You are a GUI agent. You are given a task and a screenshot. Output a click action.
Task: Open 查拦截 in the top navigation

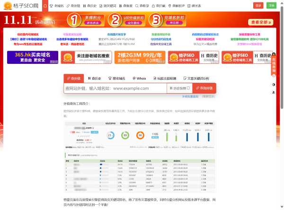click(x=159, y=6)
